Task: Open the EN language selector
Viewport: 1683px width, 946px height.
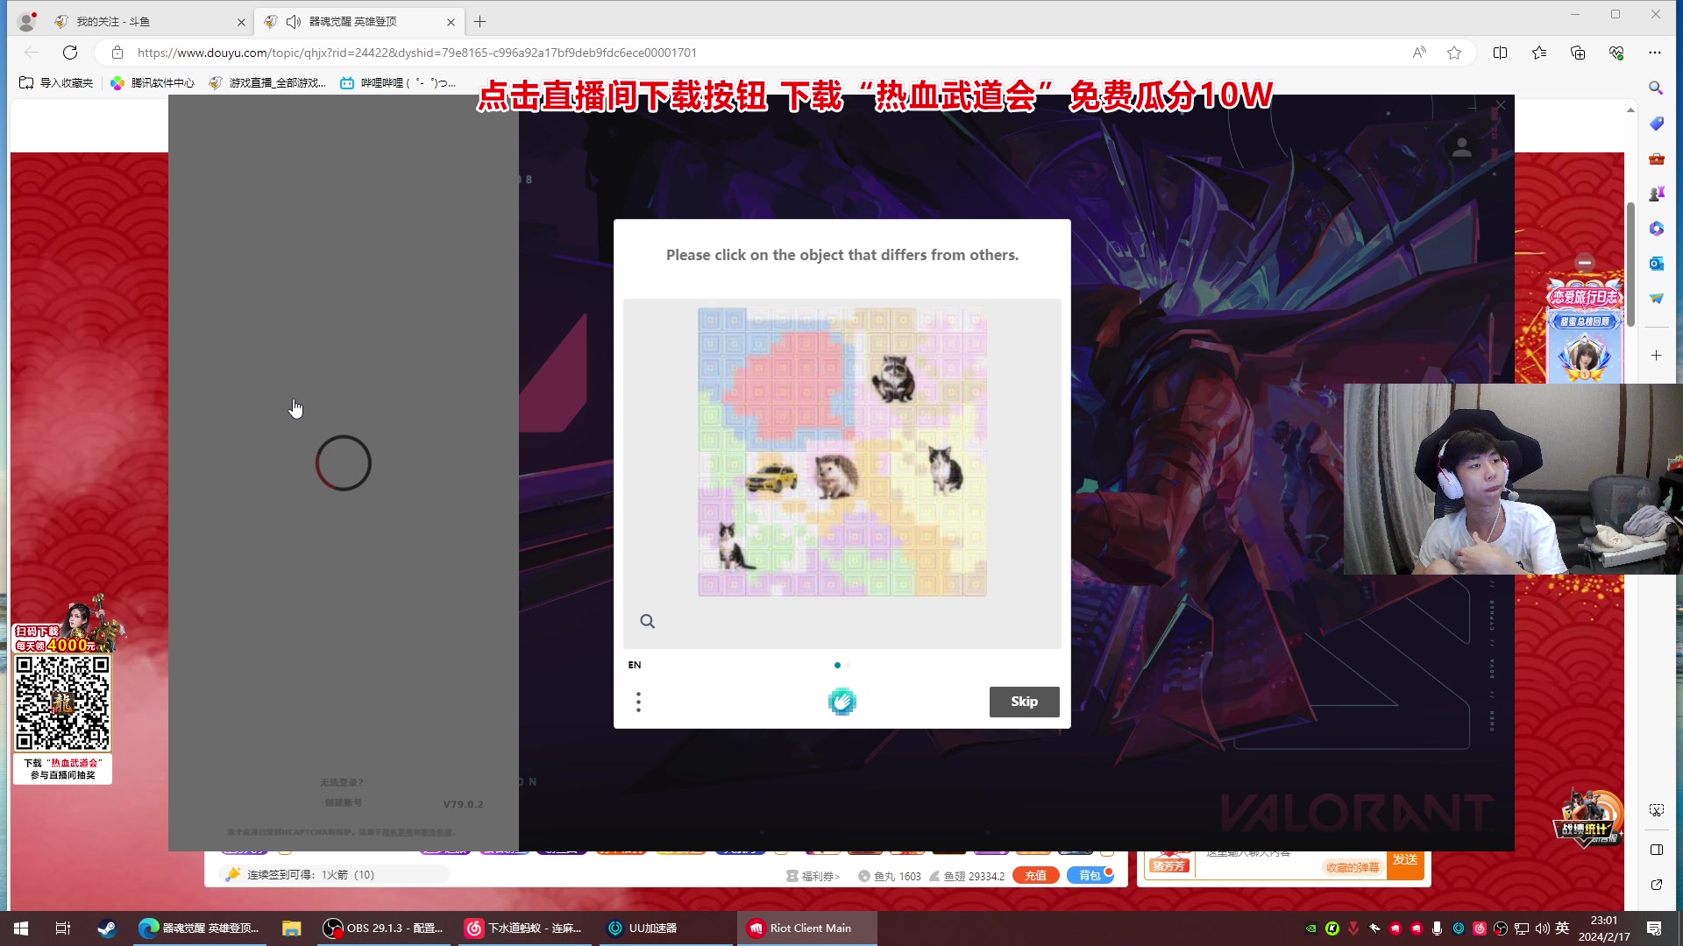Action: point(635,665)
